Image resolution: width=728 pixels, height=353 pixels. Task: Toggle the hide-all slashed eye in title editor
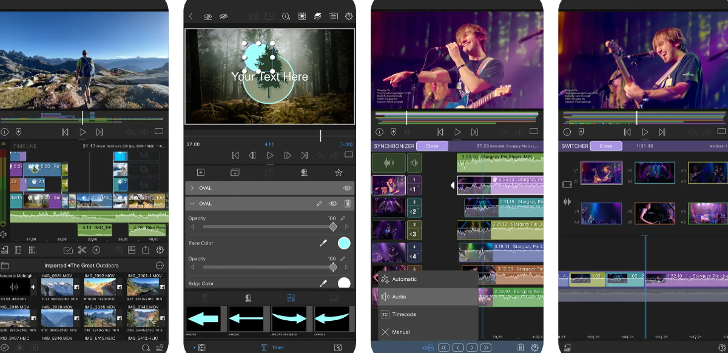pos(223,16)
